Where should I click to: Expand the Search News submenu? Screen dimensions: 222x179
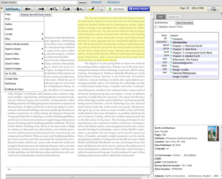click(x=24, y=59)
